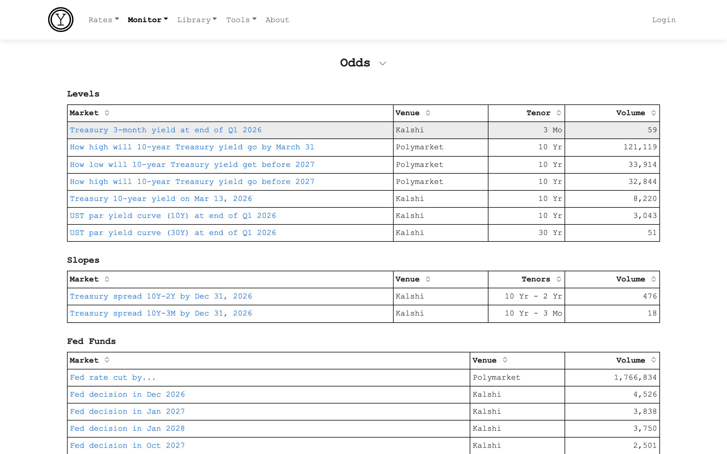Open the Monitor navigation menu
Image resolution: width=727 pixels, height=454 pixels.
[147, 20]
